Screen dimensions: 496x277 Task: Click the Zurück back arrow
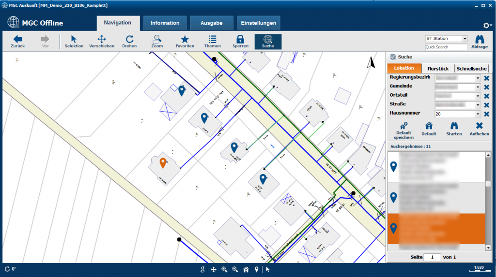click(x=17, y=42)
